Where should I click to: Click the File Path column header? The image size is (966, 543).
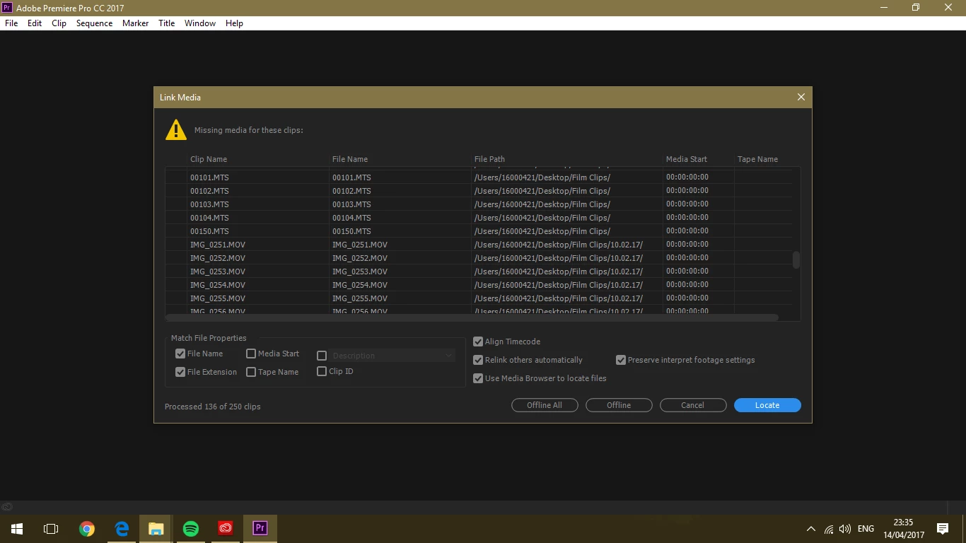pyautogui.click(x=489, y=159)
